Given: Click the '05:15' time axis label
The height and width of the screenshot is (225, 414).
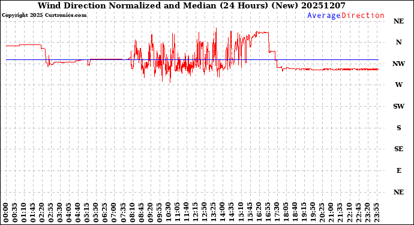Looking at the screenshot, I should pos(86,212).
